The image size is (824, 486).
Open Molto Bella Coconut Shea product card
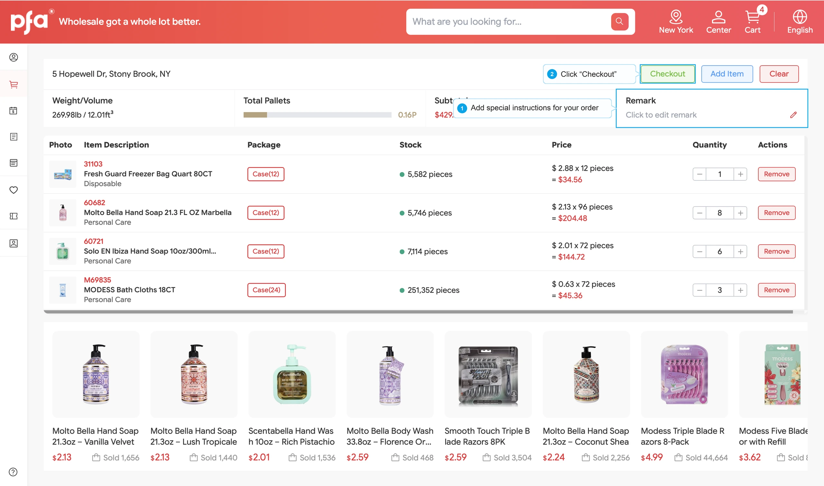click(586, 397)
